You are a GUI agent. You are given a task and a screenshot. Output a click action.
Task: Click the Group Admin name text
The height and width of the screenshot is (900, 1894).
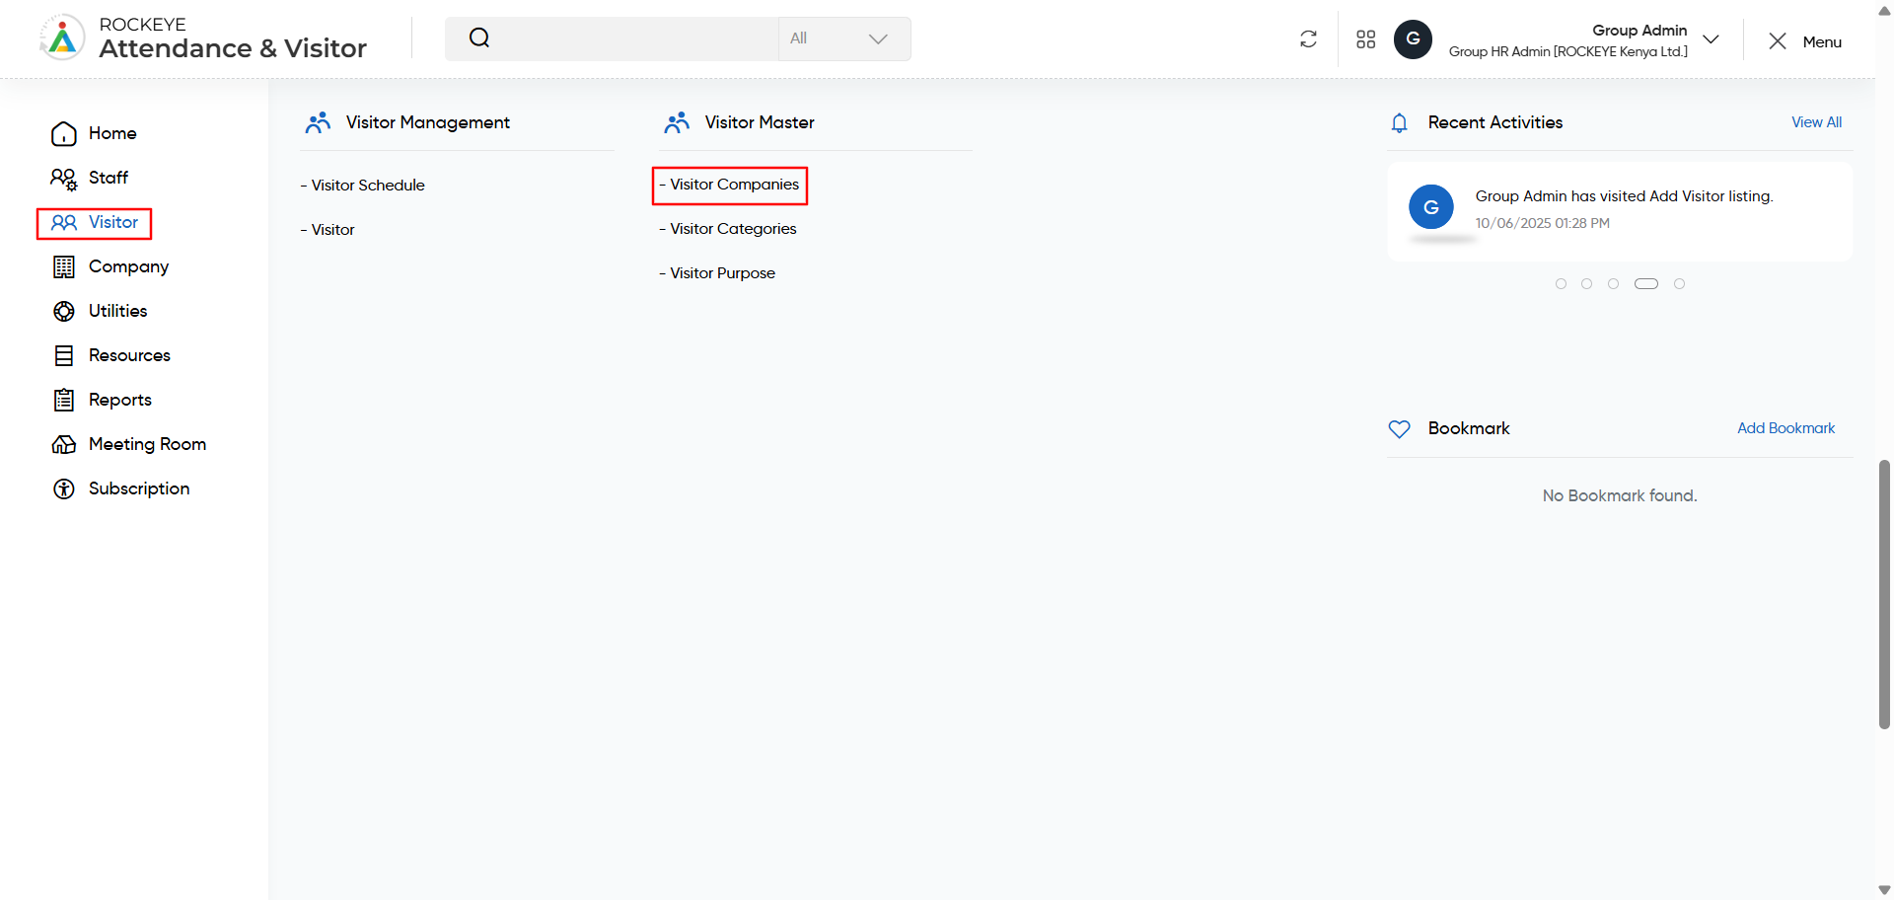tap(1639, 31)
